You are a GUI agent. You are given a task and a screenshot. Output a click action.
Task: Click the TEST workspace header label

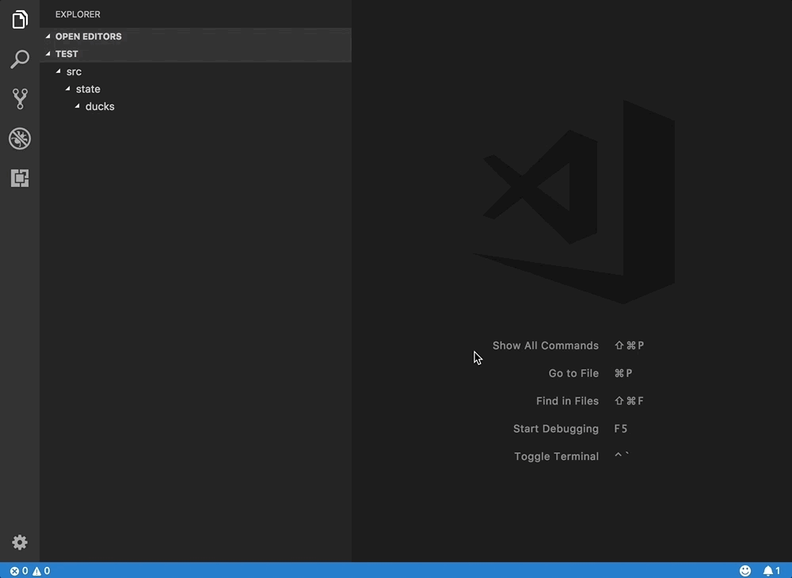[67, 54]
